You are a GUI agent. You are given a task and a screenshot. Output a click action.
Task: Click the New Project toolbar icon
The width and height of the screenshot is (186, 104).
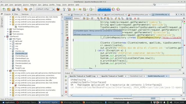point(9,9)
